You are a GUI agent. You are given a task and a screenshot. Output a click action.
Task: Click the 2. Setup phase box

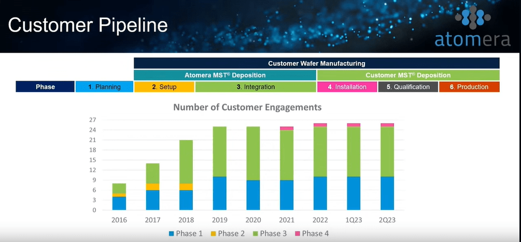[164, 87]
